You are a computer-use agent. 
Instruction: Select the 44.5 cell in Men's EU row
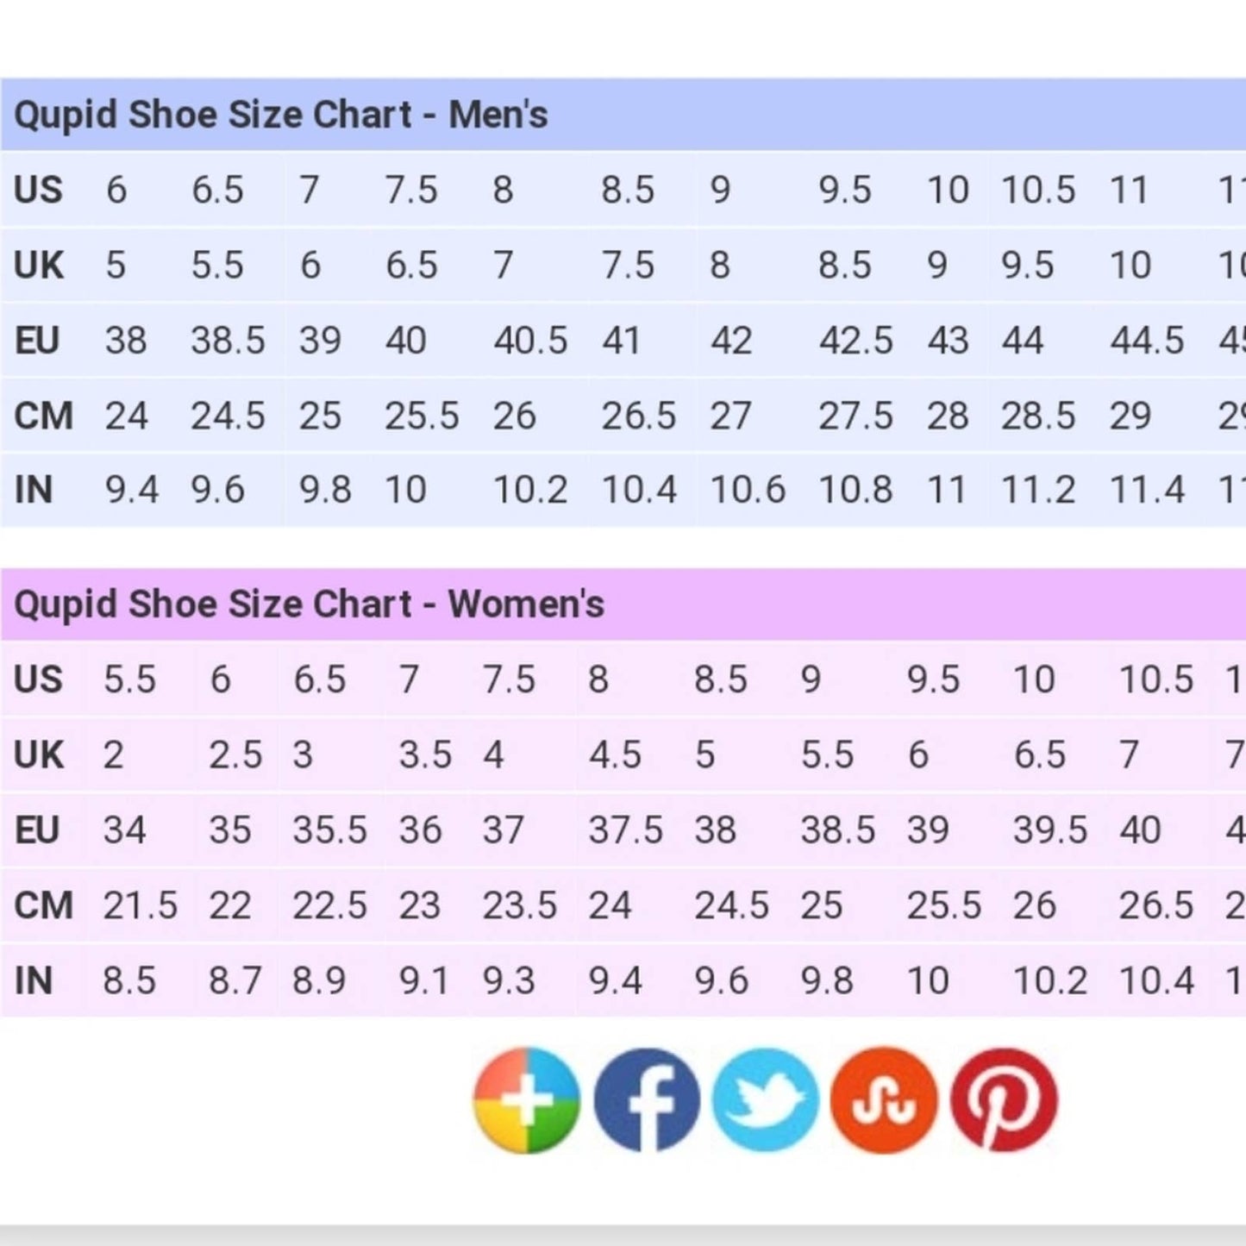(x=1147, y=341)
